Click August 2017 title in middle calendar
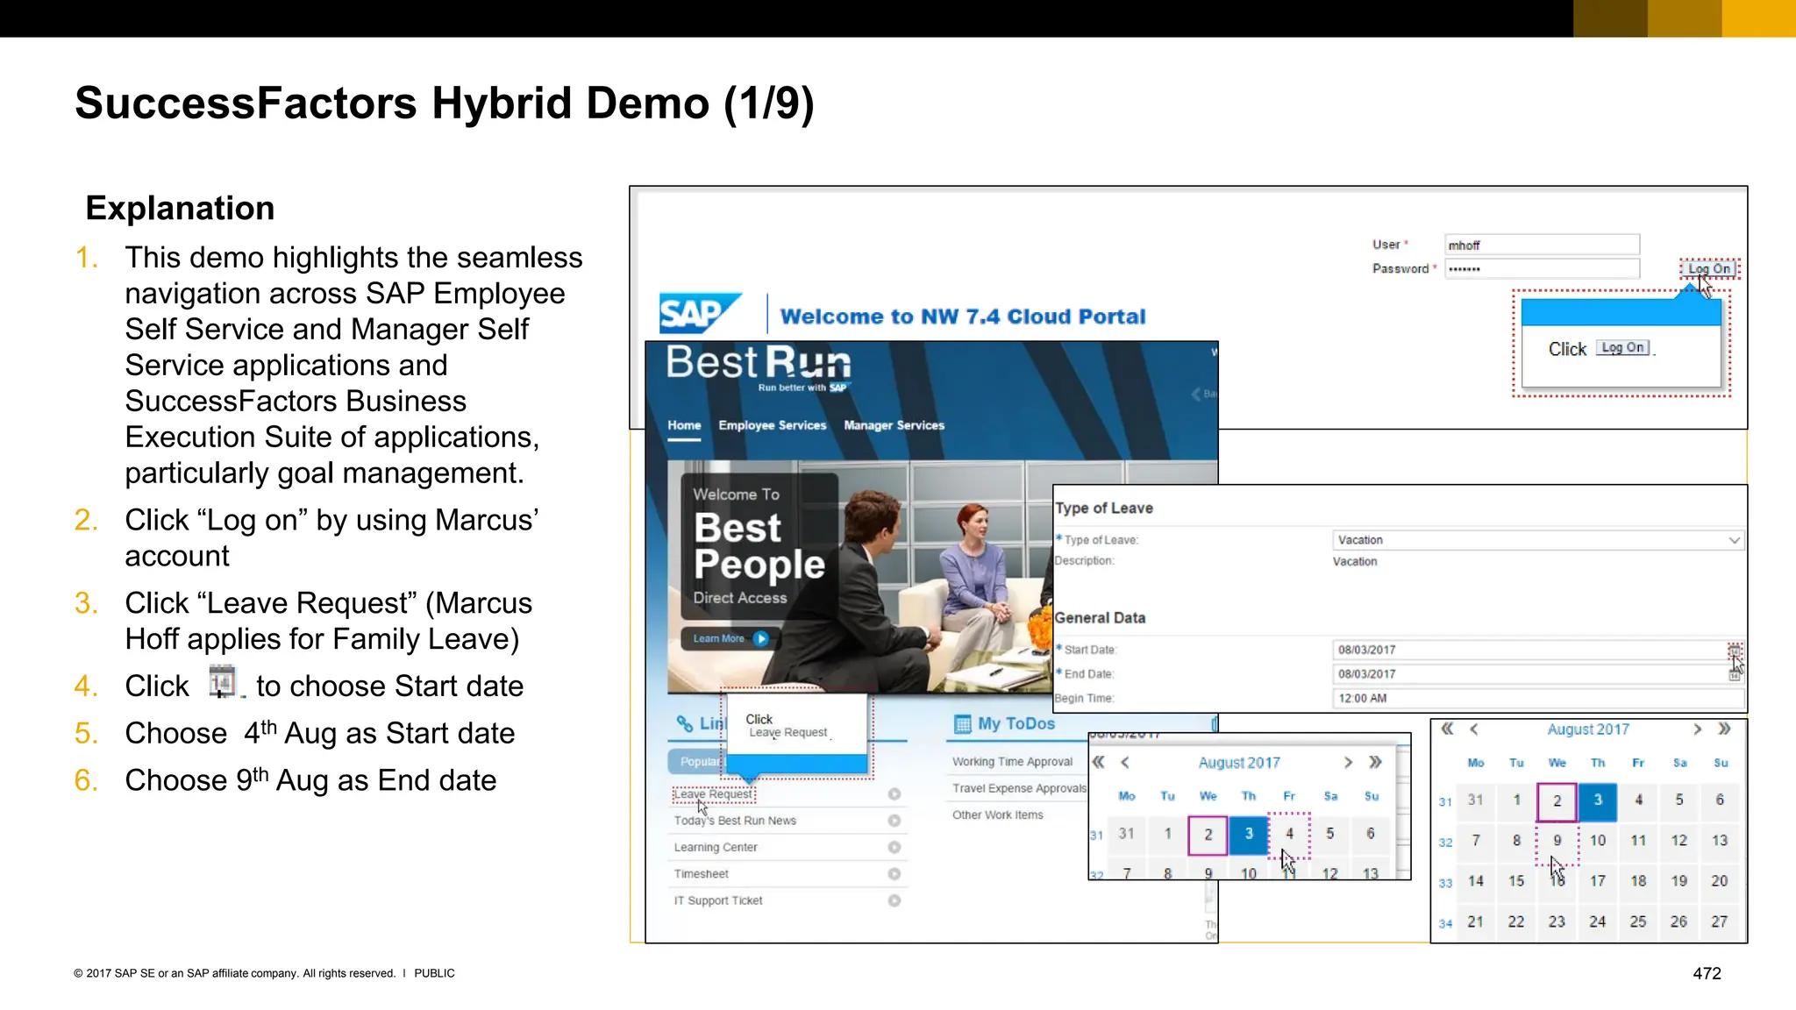The image size is (1796, 1010). 1239,763
